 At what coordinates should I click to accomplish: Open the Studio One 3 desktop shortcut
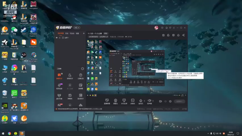pyautogui.click(x=5, y=44)
